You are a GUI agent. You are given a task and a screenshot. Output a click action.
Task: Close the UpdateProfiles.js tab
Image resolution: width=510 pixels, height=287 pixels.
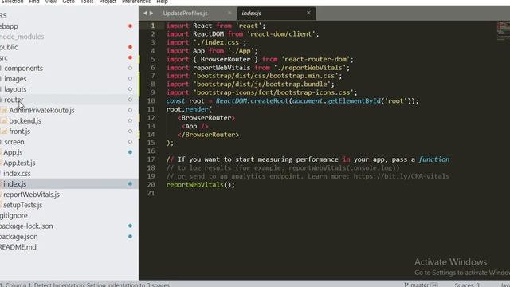229,13
